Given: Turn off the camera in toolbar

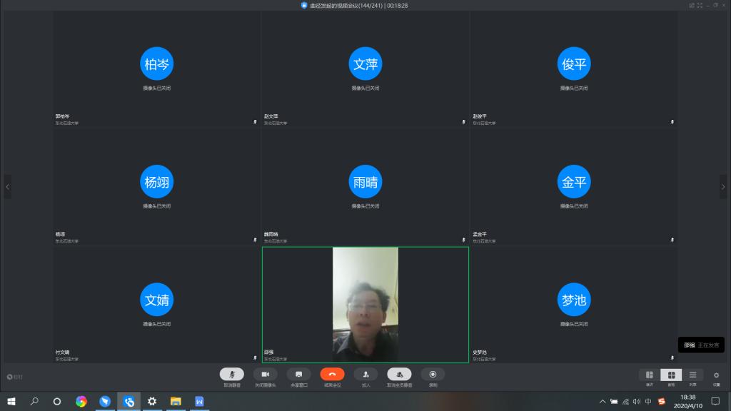Looking at the screenshot, I should pyautogui.click(x=265, y=374).
